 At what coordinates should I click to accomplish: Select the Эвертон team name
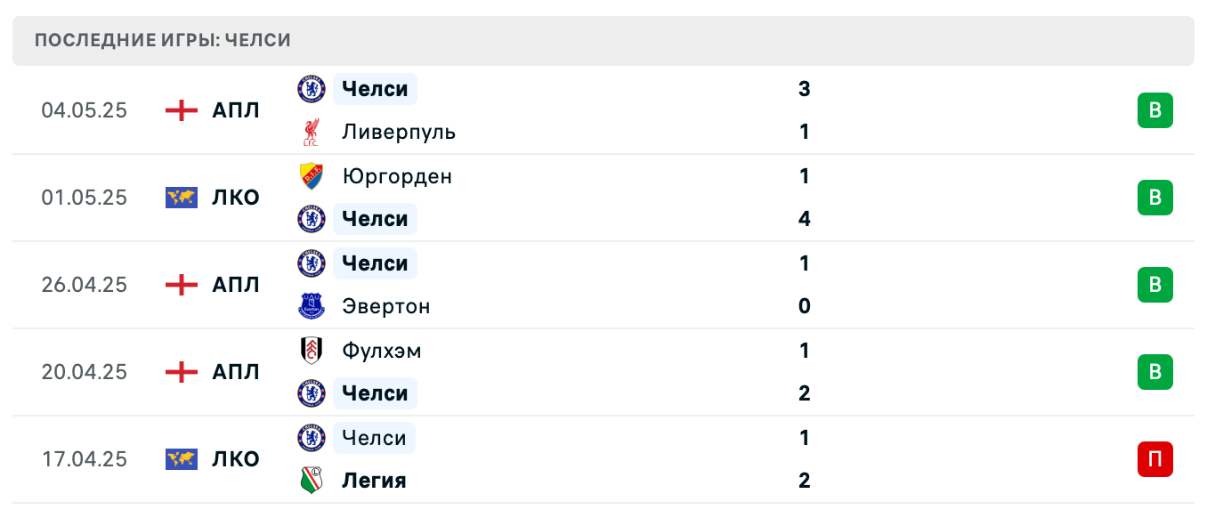pyautogui.click(x=385, y=306)
